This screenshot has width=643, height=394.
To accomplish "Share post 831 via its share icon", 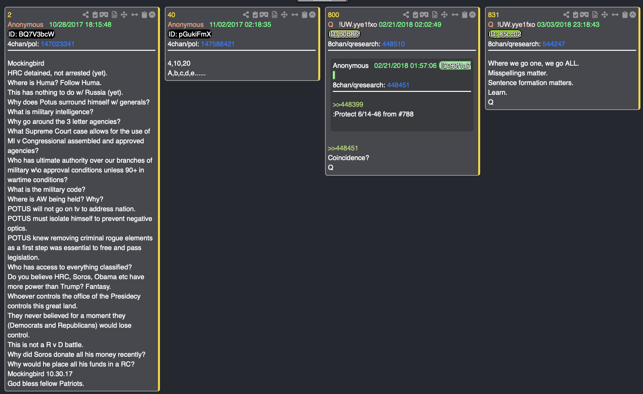I will click(x=566, y=15).
